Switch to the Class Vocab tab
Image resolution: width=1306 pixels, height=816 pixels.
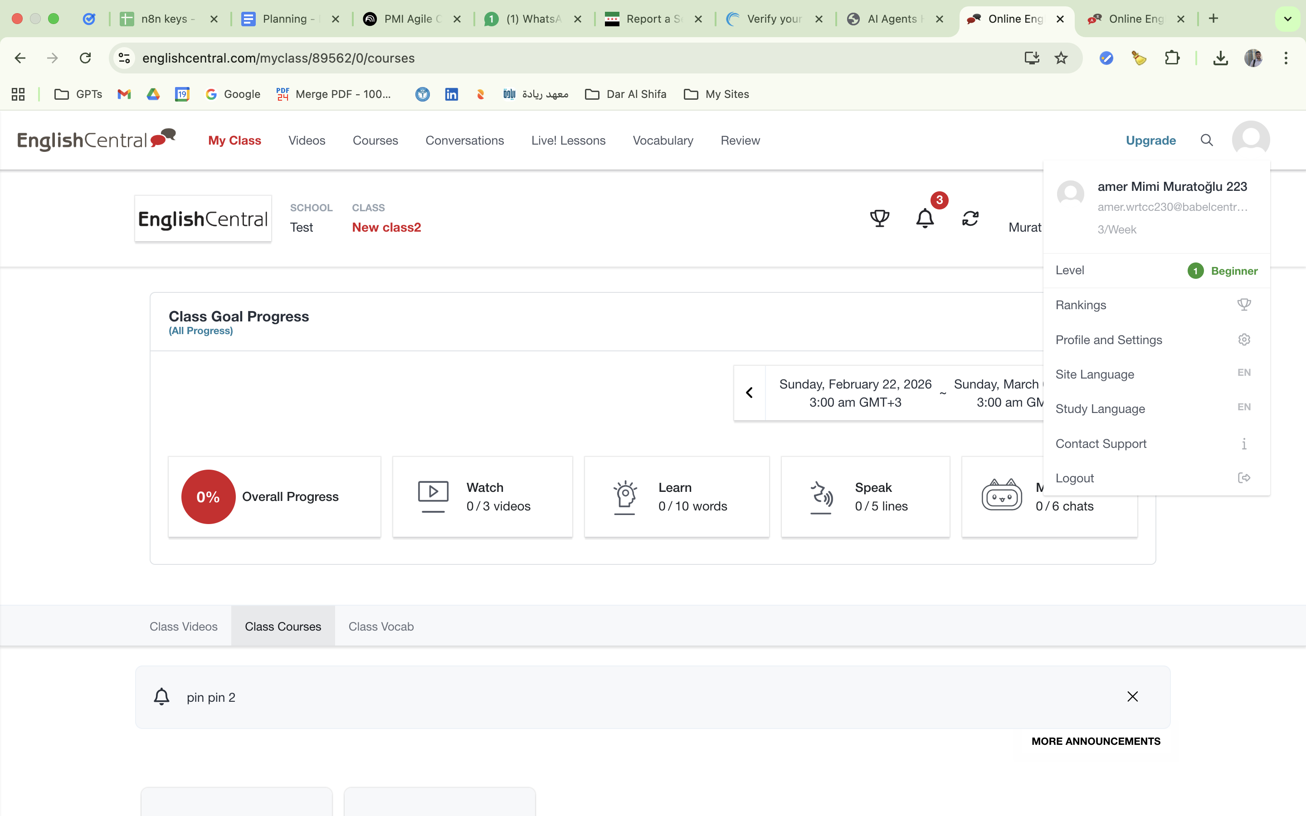381,626
